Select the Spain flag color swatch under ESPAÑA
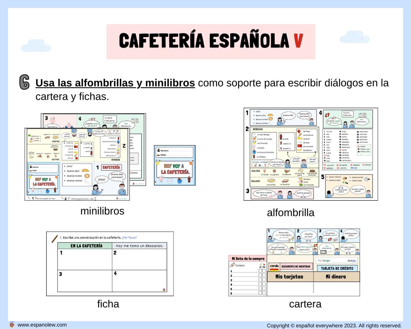411x329 pixels. 274,270
